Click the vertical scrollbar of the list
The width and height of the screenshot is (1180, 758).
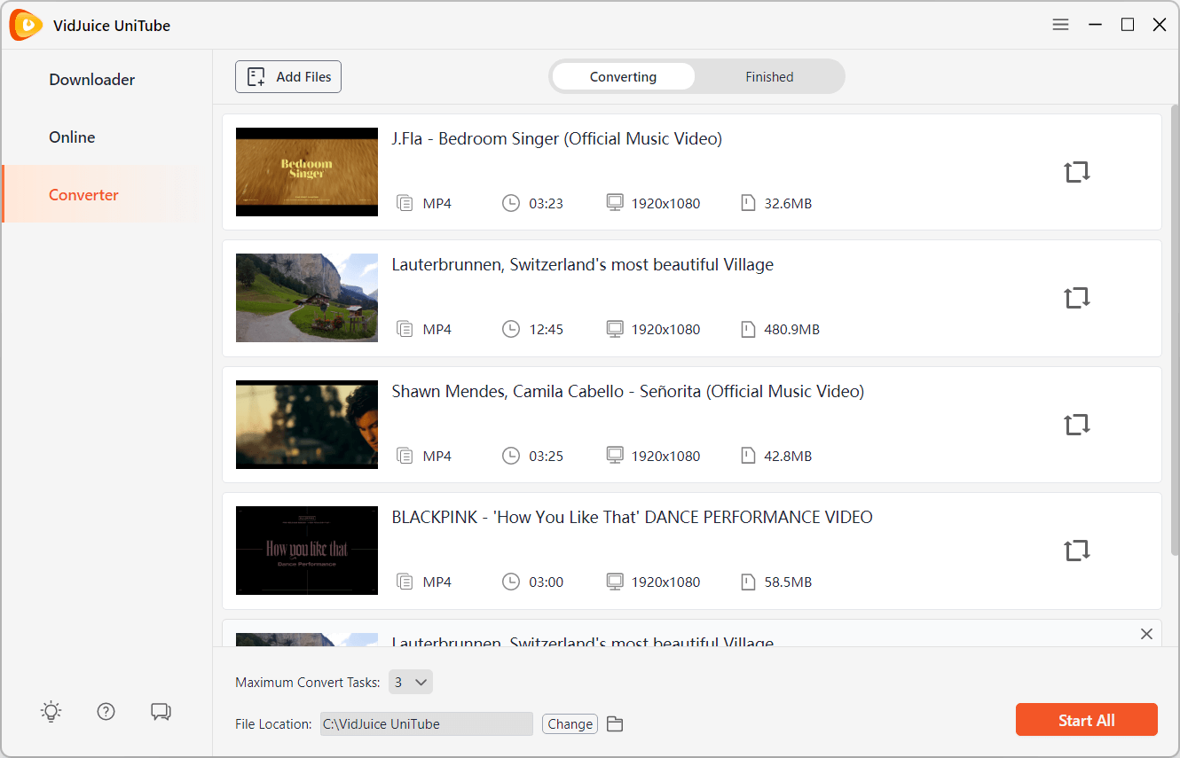point(1175,330)
